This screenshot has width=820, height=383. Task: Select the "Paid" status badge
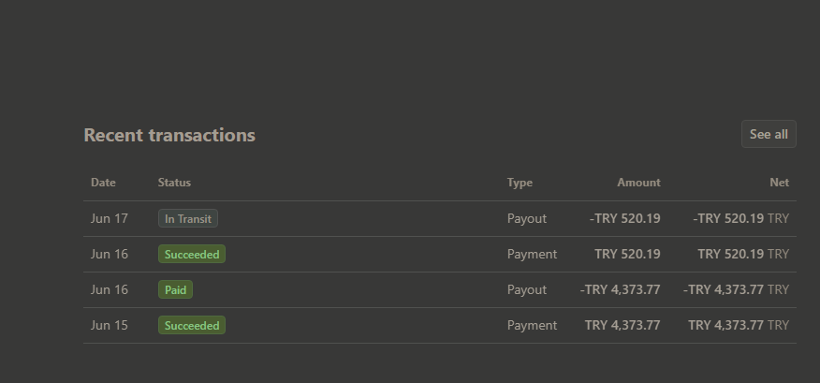tap(175, 289)
